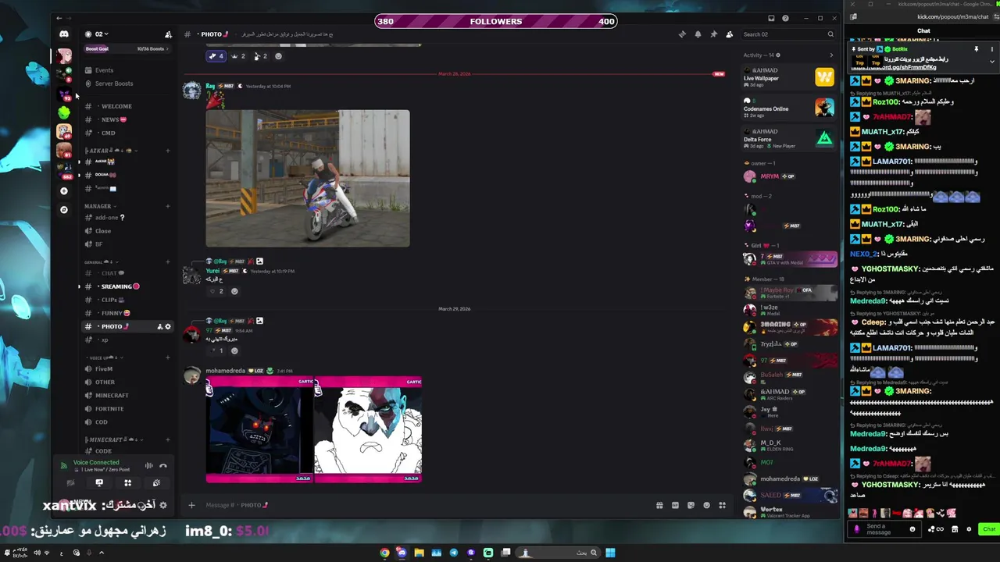Create invite for PHOTO channel

[159, 326]
